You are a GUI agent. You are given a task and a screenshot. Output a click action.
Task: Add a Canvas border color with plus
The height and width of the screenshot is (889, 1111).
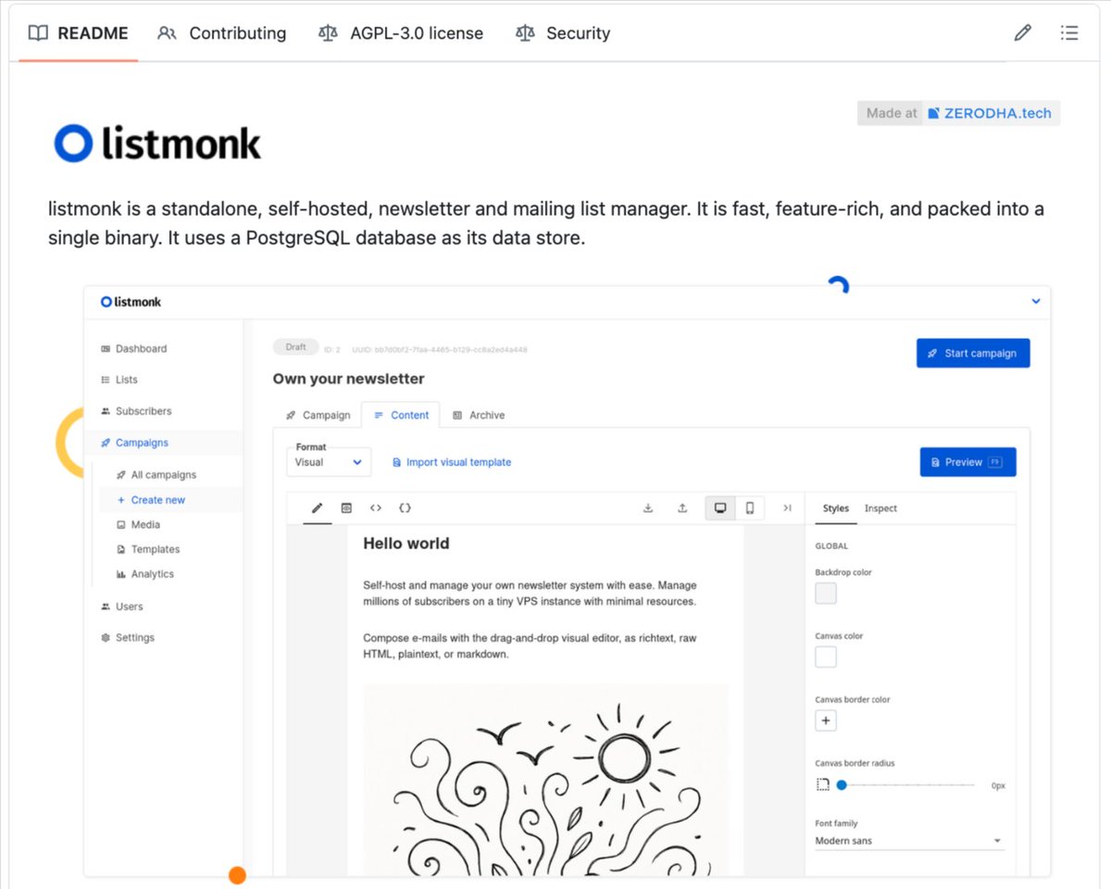(x=826, y=720)
